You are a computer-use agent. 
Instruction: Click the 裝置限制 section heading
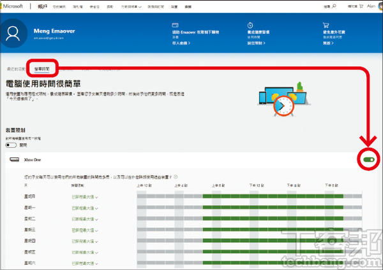point(15,130)
